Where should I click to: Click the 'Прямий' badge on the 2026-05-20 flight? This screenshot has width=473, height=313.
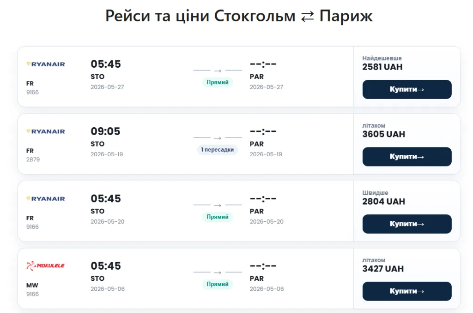click(x=218, y=217)
